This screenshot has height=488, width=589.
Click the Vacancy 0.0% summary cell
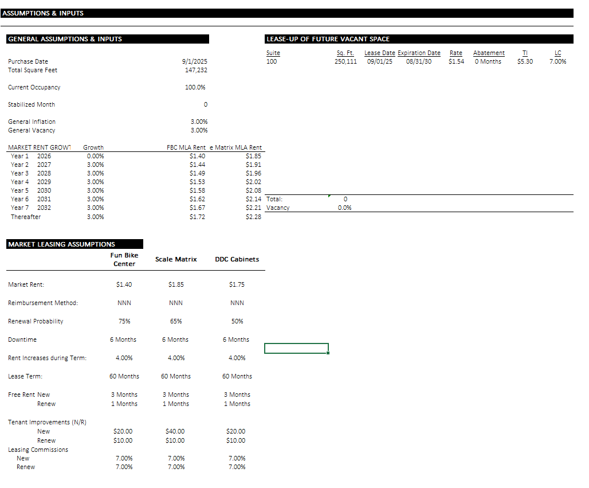(344, 208)
